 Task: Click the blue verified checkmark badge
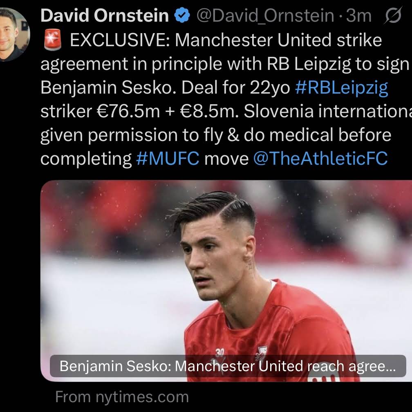coord(182,16)
